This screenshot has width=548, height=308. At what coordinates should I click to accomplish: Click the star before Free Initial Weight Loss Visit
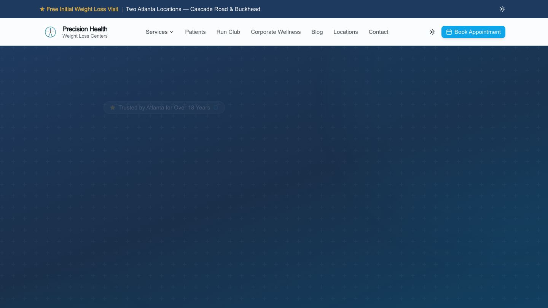42,9
